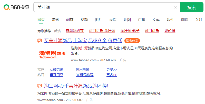Click 更多>> in the 推荐 row

[x=112, y=70]
